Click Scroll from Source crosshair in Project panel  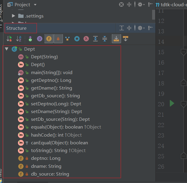point(121,5)
